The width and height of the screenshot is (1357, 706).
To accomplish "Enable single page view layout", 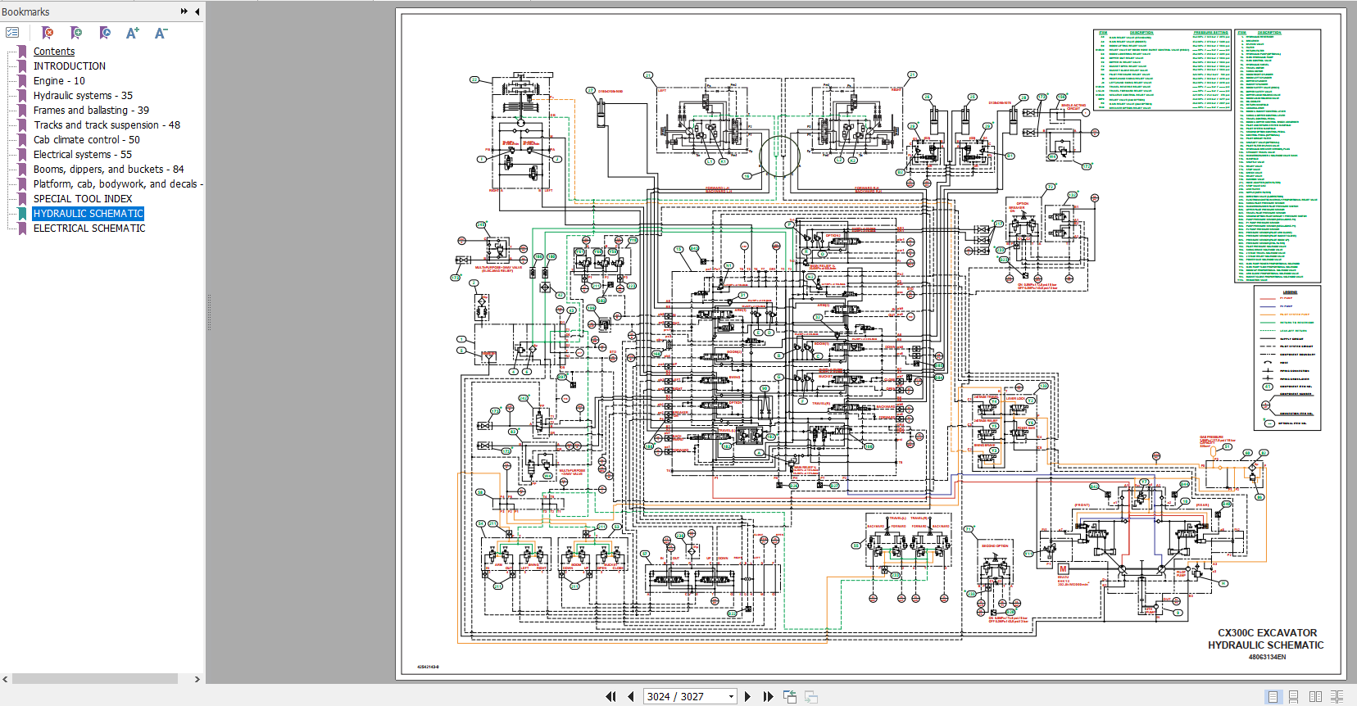I will pyautogui.click(x=1273, y=696).
